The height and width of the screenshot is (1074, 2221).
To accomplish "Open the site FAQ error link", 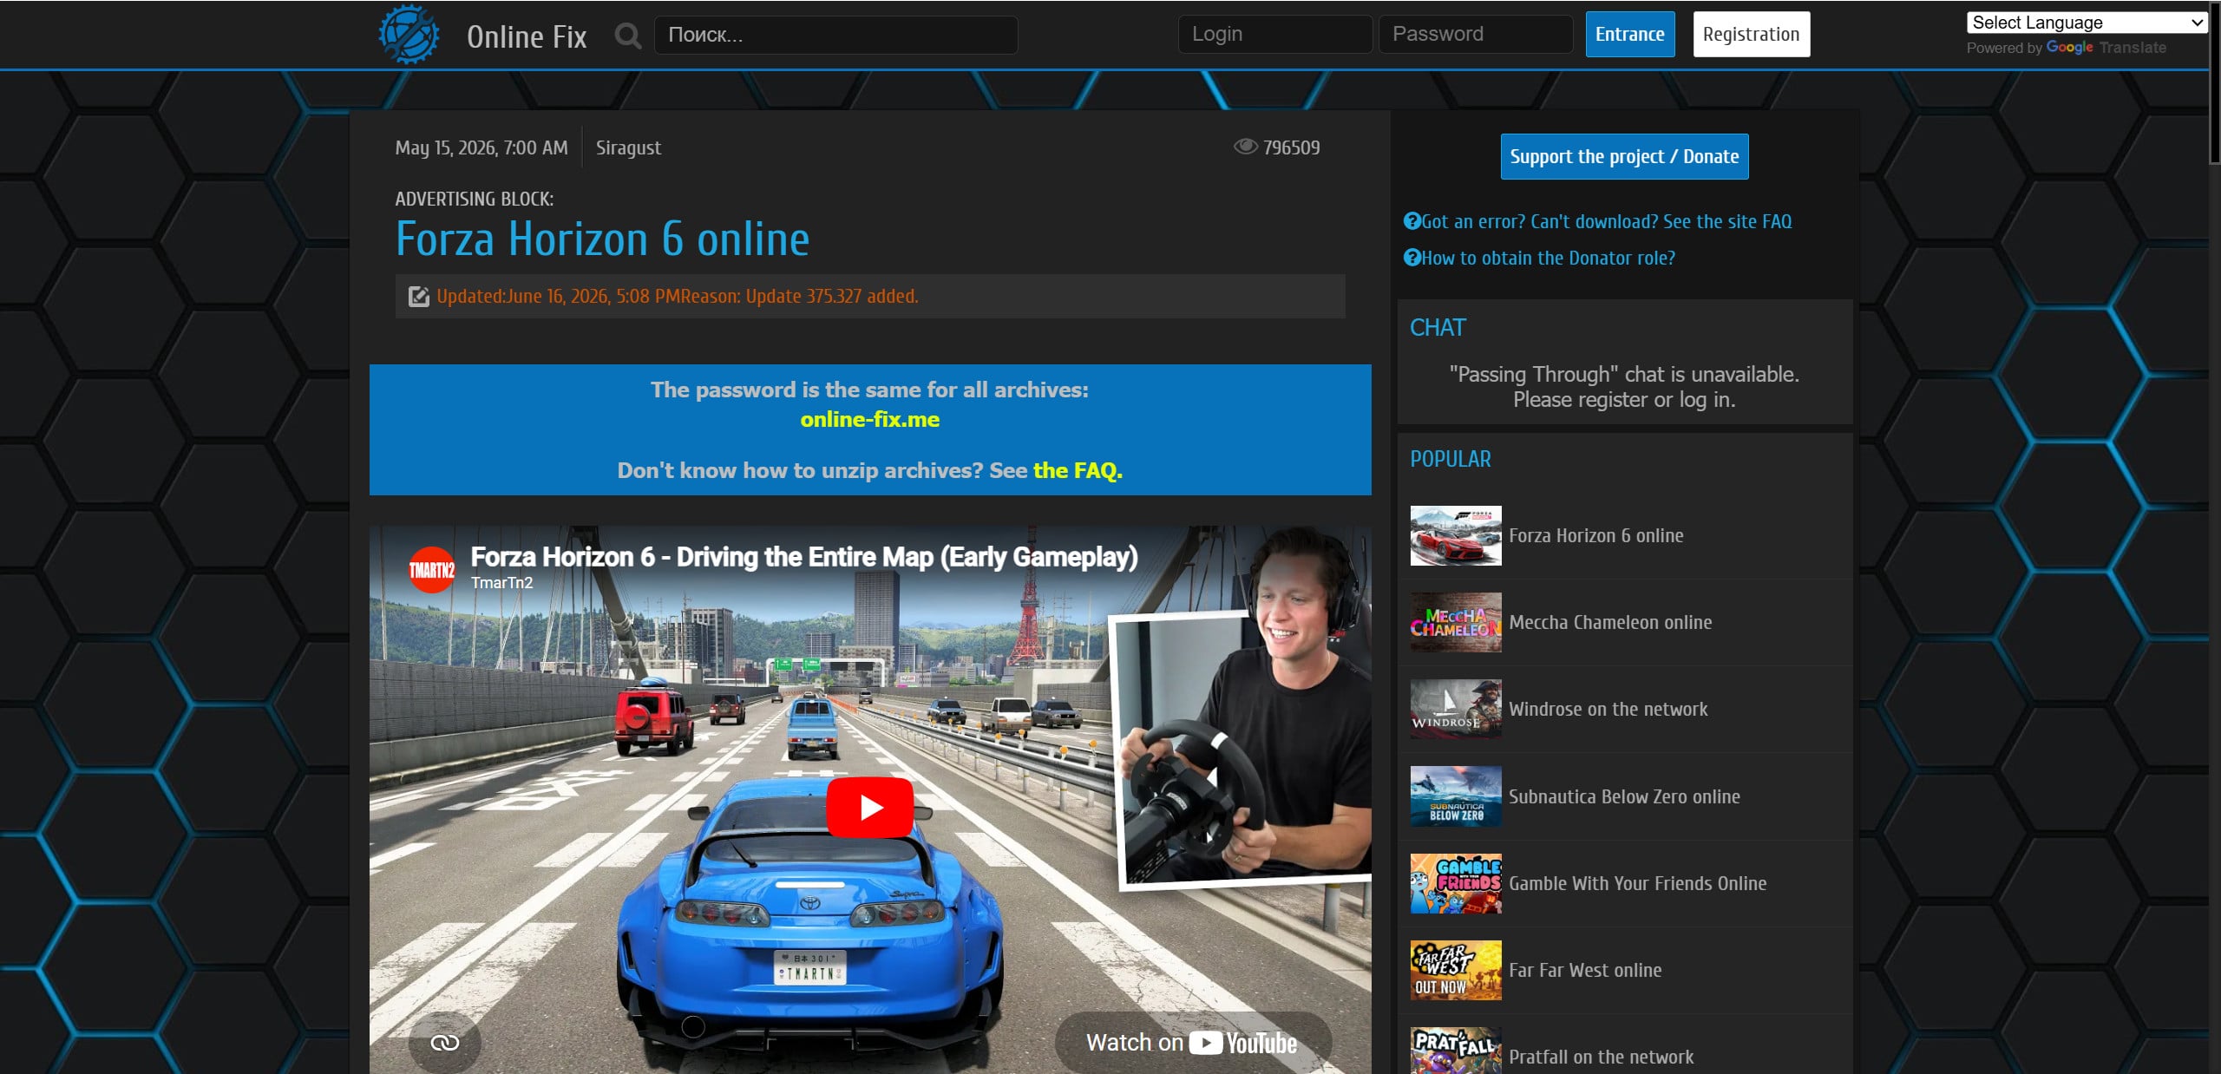I will (1606, 221).
